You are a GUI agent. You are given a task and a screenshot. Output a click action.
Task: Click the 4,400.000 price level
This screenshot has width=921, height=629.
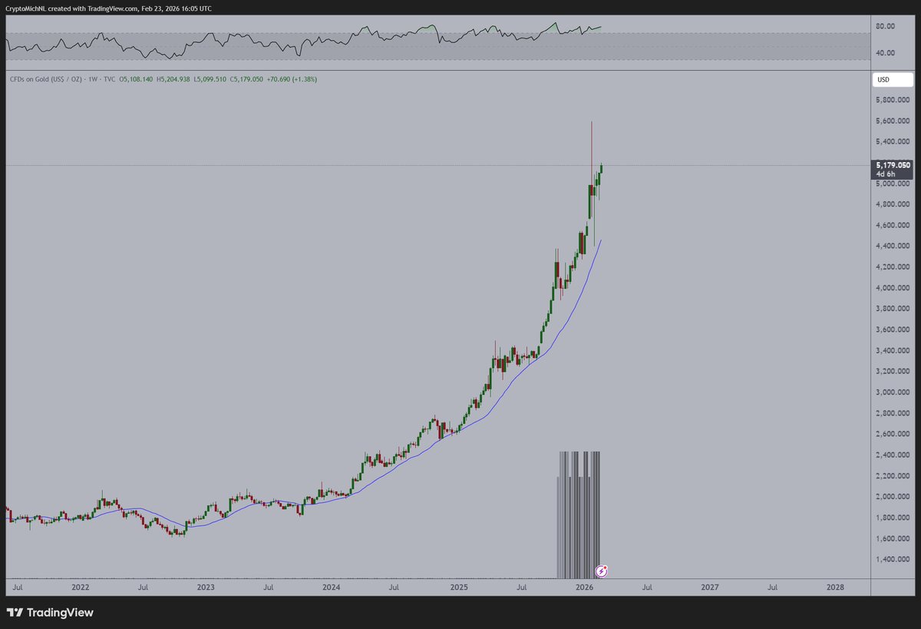893,246
